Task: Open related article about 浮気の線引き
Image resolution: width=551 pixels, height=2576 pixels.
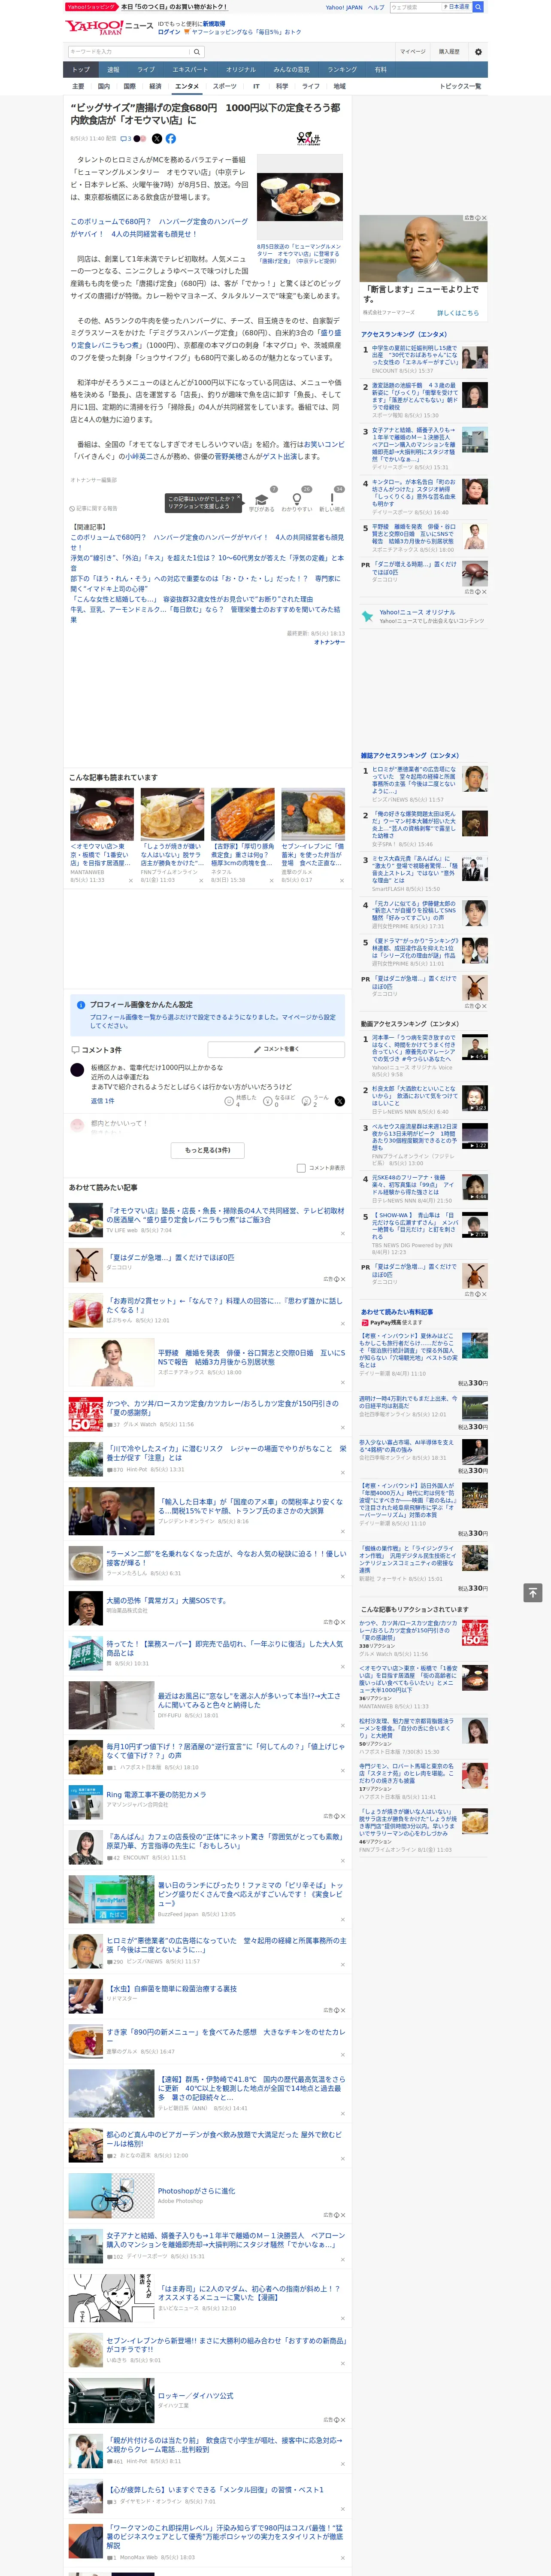Action: [x=206, y=562]
